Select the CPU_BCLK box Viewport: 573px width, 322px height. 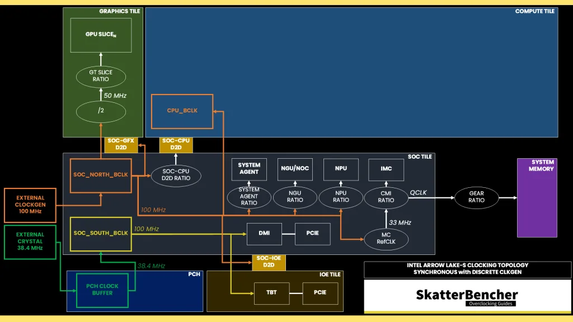(x=182, y=111)
